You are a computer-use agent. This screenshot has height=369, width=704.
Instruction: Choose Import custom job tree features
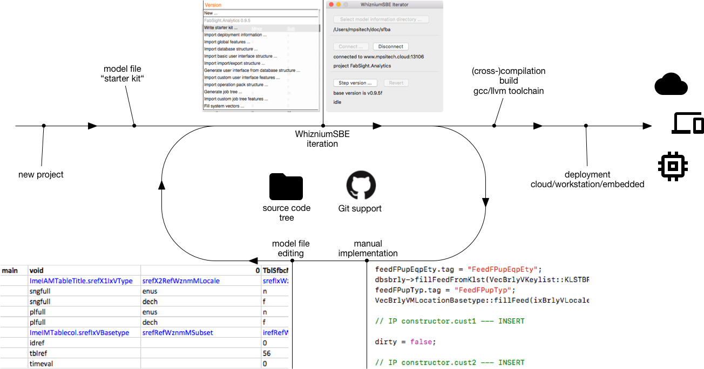pyautogui.click(x=262, y=99)
